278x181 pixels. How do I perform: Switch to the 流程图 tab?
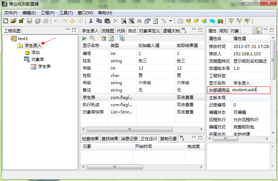(x=108, y=31)
